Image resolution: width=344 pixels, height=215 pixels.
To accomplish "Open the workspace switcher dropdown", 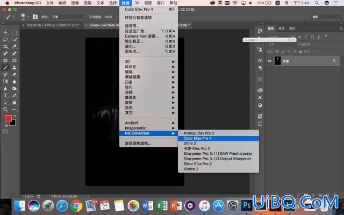I will pyautogui.click(x=326, y=17).
